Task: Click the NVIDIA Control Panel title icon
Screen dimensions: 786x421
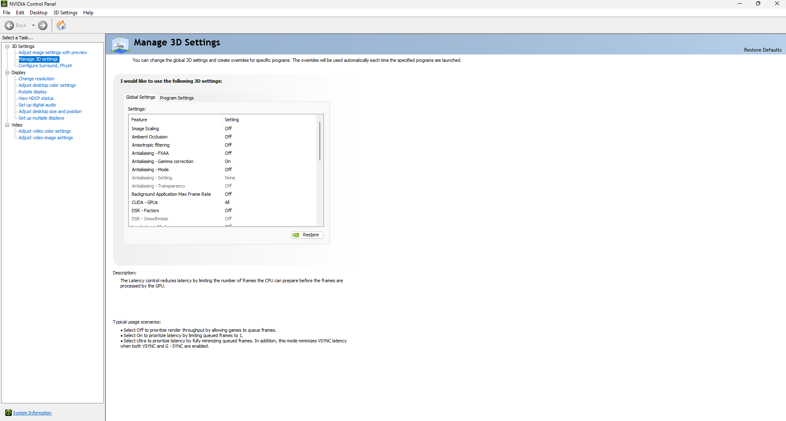Action: (4, 4)
